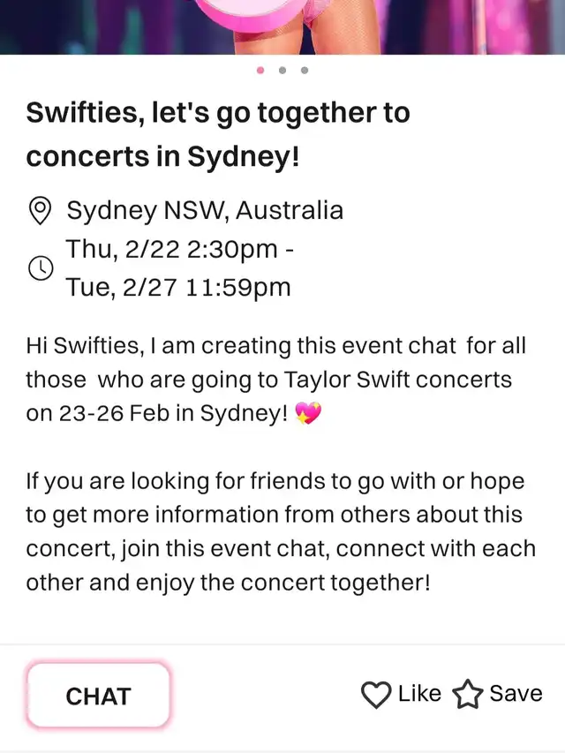Click the Save text label
Viewport: 565px width, 753px height.
[x=516, y=694]
